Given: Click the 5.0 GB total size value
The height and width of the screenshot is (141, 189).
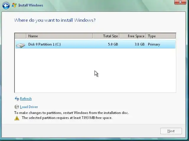Looking at the screenshot, I should pyautogui.click(x=113, y=44).
